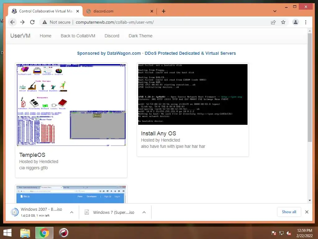This screenshot has height=239, width=318.
Task: Expand options for Windows 2007 download
Action: (72, 212)
